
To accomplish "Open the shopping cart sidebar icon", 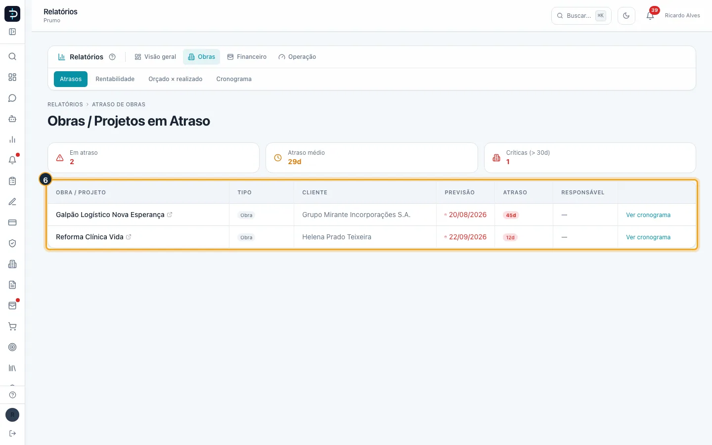I will click(x=12, y=326).
